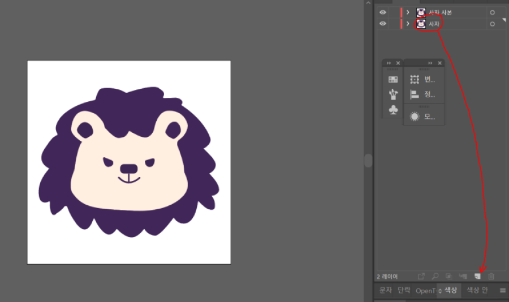
Task: Select the 사자 layer thumbnail
Action: click(421, 24)
